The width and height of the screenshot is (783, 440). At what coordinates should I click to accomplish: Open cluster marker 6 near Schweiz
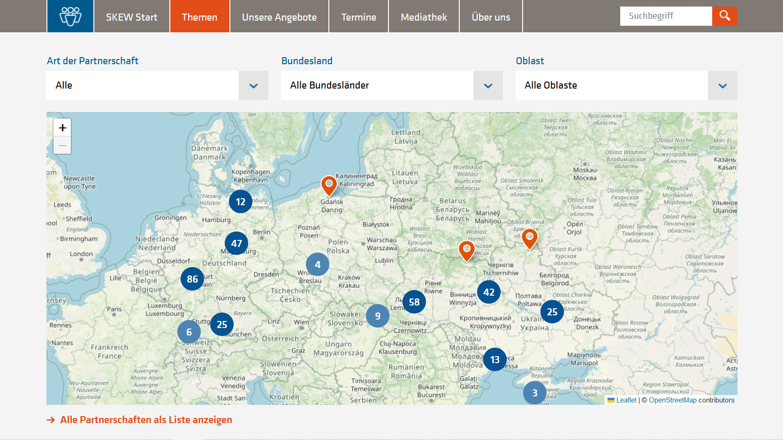(189, 332)
